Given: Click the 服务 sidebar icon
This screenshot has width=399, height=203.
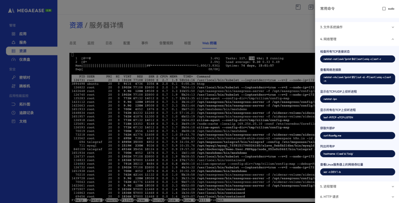Looking at the screenshot, I should pos(14,42).
